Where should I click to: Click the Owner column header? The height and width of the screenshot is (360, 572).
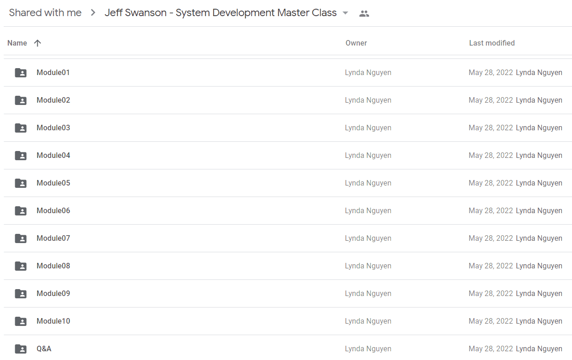356,43
